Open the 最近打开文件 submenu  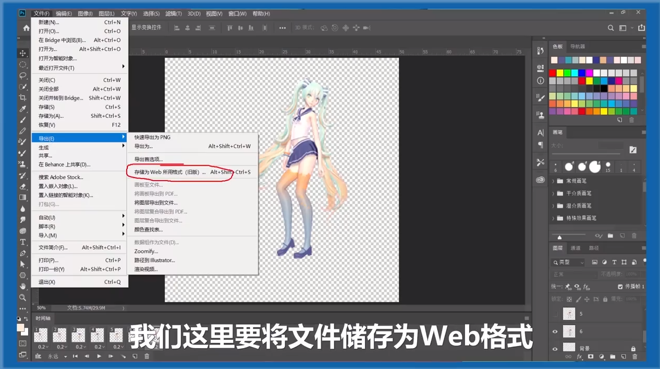pyautogui.click(x=79, y=68)
